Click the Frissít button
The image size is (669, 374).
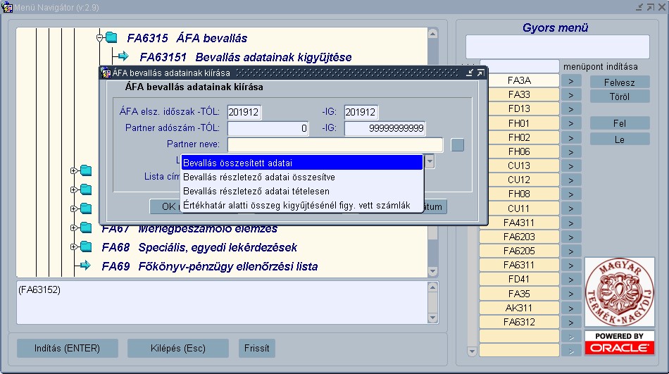point(257,349)
